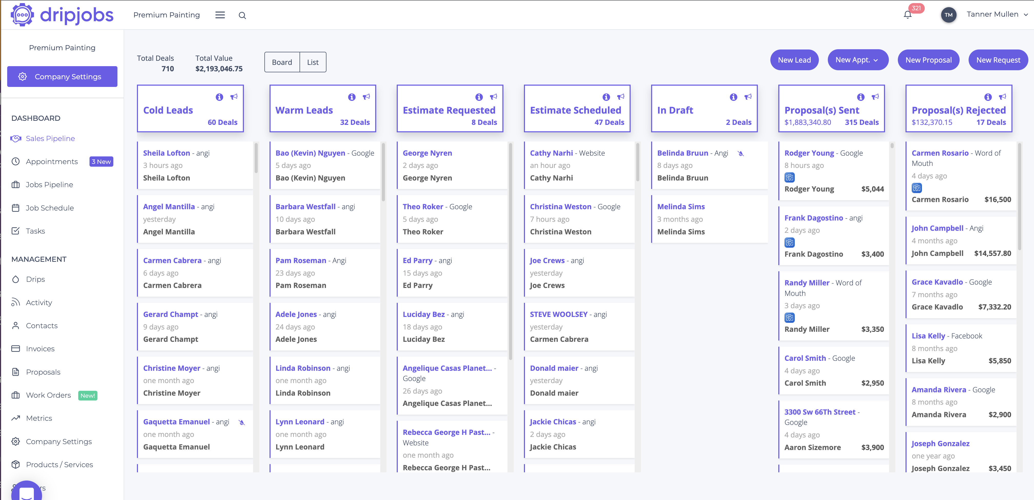
Task: Open Work Orders in sidebar
Action: click(x=48, y=395)
